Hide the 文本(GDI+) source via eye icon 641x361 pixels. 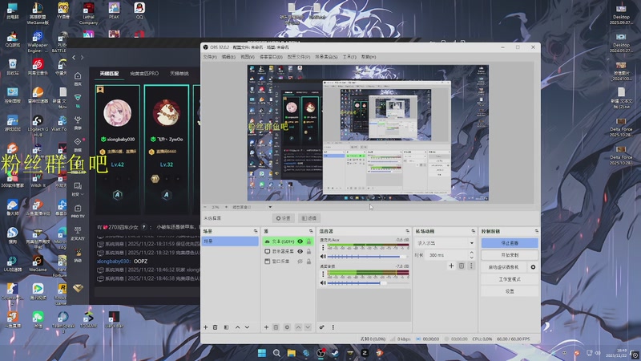pos(300,241)
